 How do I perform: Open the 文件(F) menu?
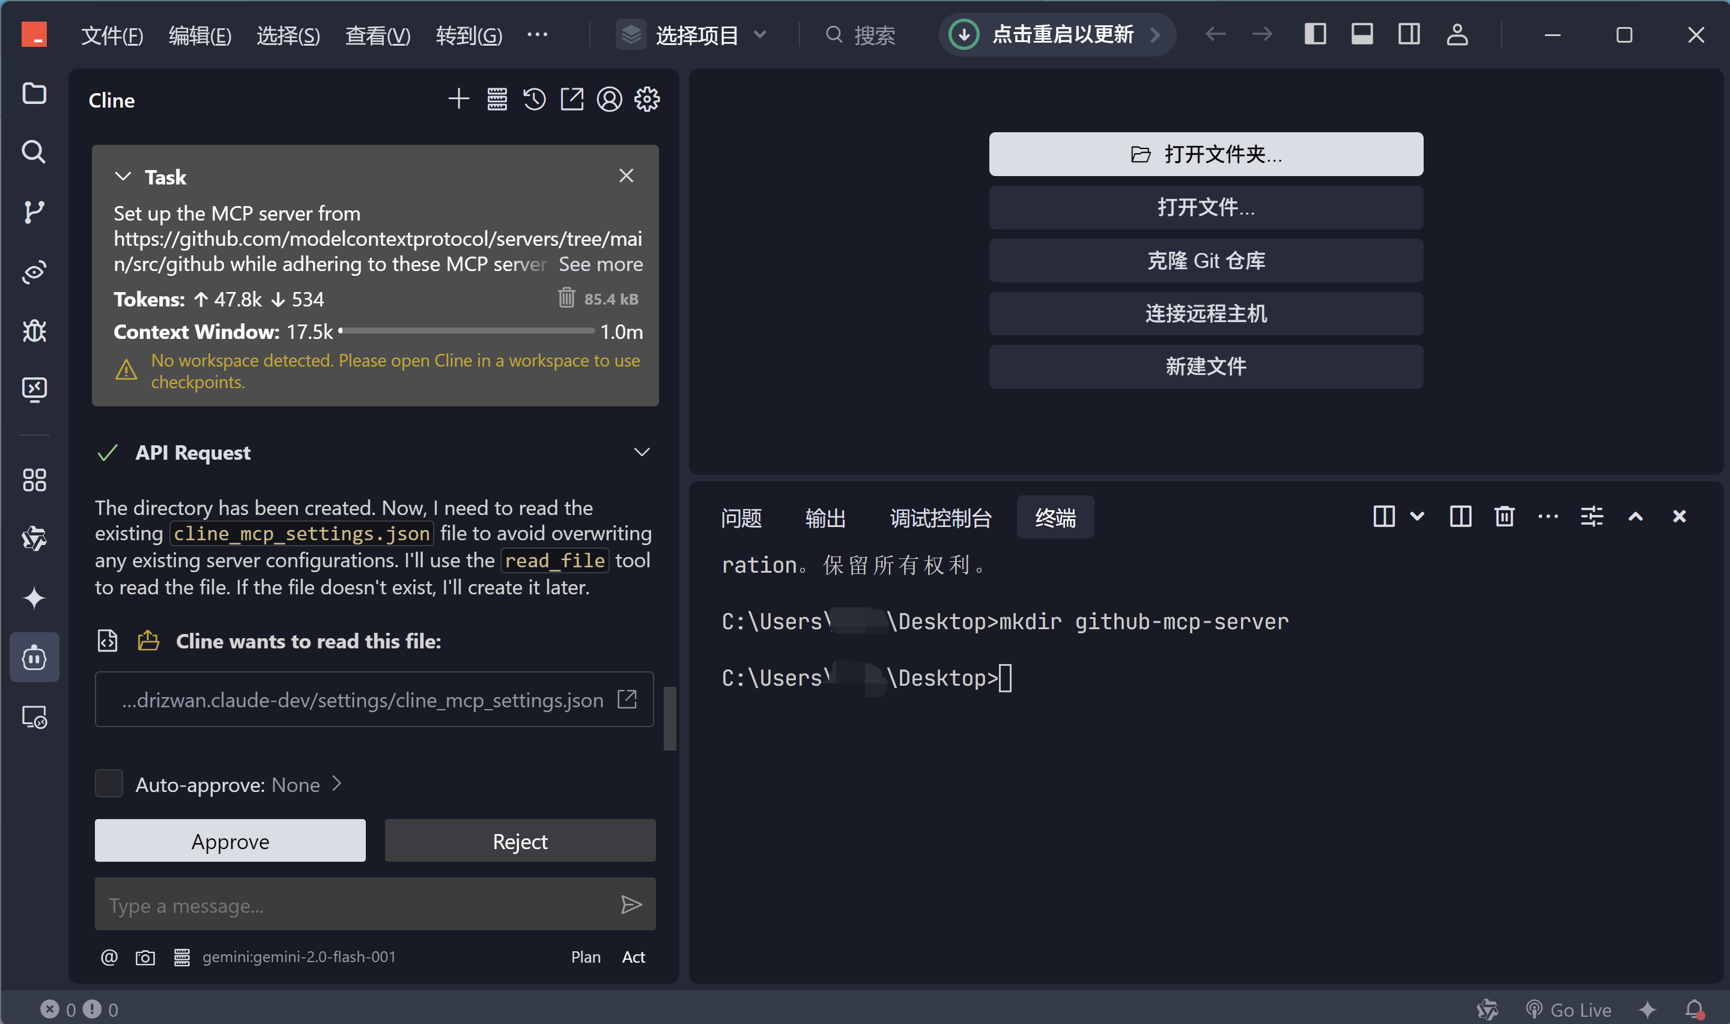pos(112,34)
